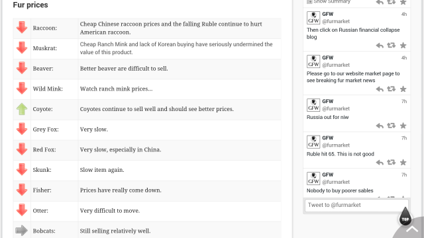The image size is (424, 238).
Task: Open the @furmarket handle on the sables tweet
Action: tap(336, 182)
